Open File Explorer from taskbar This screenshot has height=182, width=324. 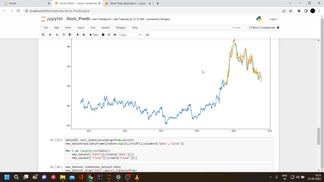click(63, 177)
